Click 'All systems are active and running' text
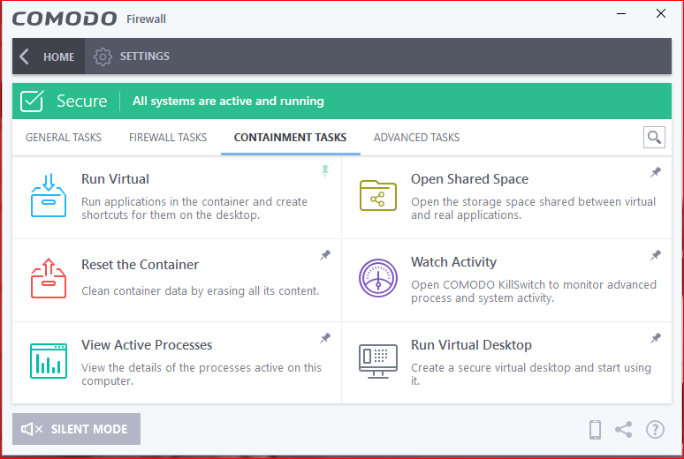The height and width of the screenshot is (459, 684). click(228, 102)
